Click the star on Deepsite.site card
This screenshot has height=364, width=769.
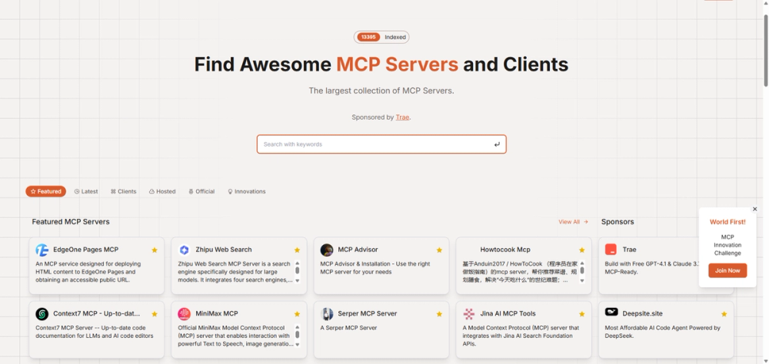[724, 314]
